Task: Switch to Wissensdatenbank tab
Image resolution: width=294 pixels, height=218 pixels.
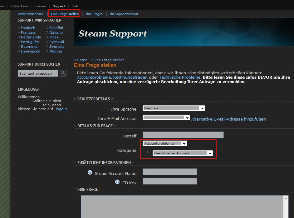Action: [31, 14]
